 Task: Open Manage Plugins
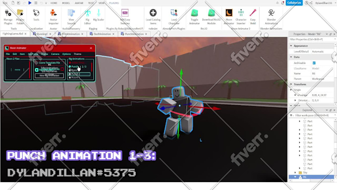click(x=8, y=17)
